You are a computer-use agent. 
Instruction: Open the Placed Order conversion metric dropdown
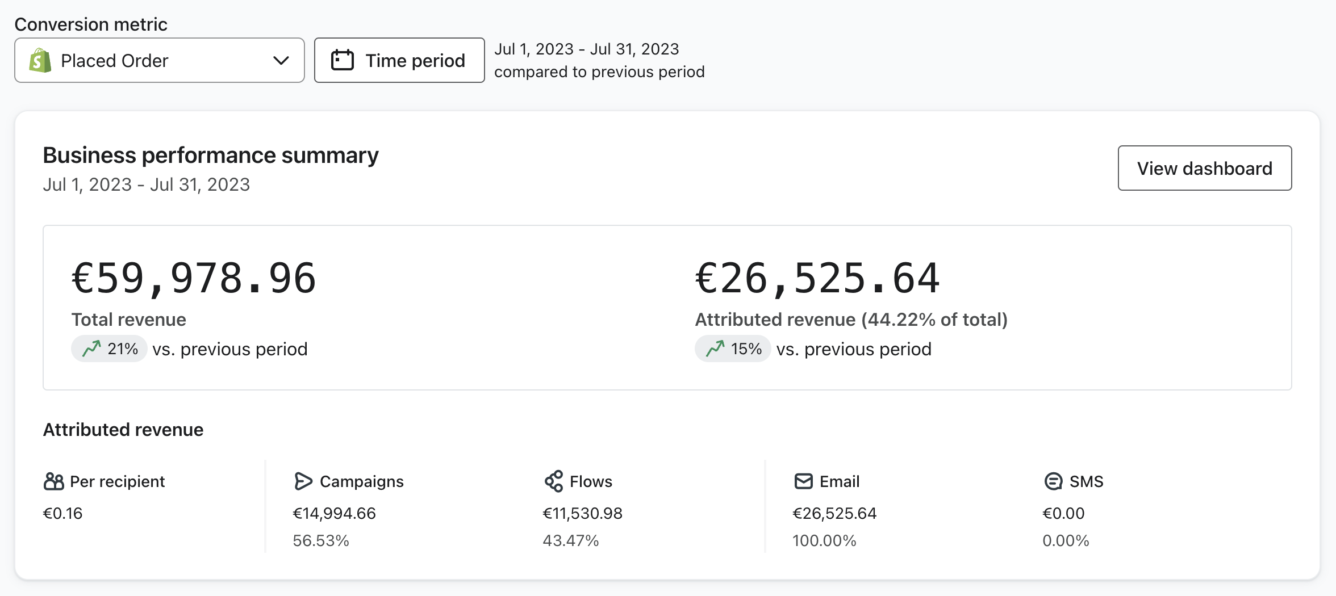159,61
